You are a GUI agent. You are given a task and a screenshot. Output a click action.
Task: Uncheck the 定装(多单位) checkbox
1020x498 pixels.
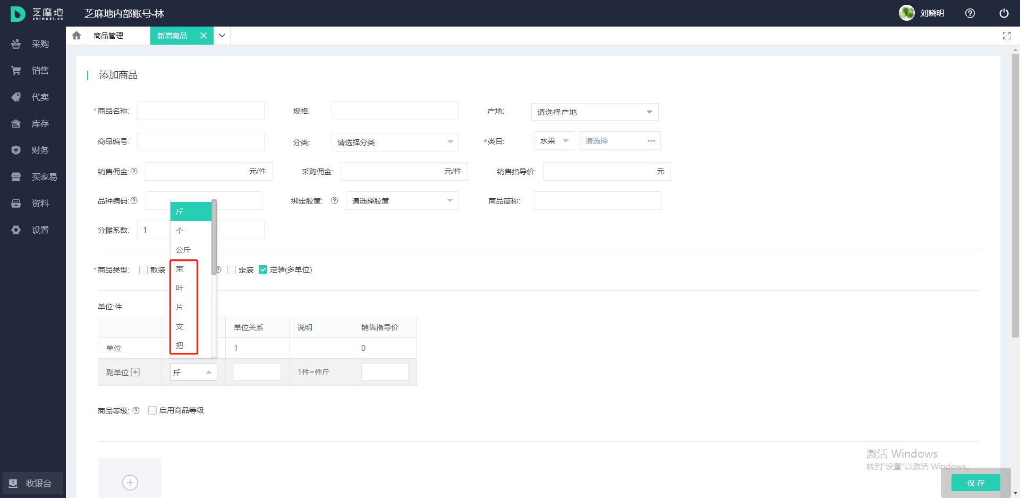click(263, 269)
